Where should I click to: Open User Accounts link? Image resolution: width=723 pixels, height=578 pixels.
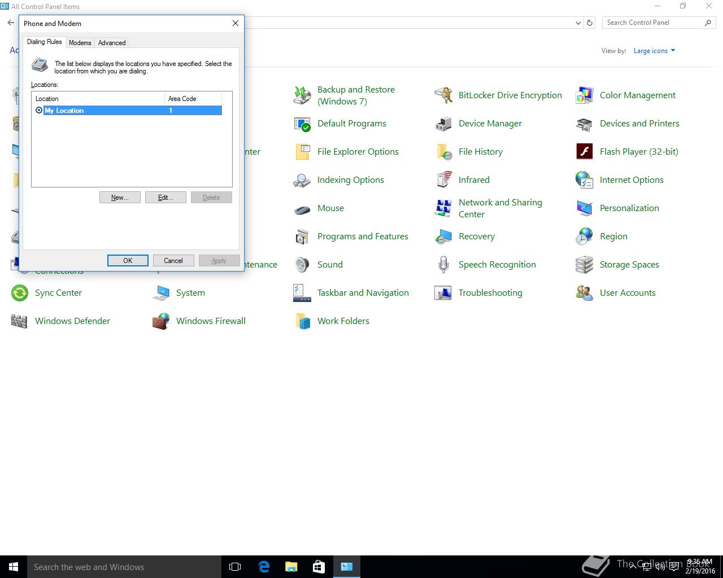(x=628, y=293)
